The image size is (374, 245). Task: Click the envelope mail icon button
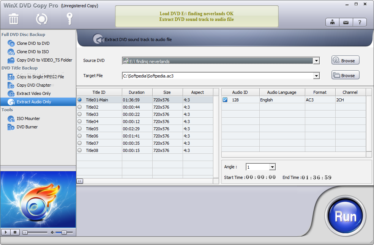coord(346,22)
